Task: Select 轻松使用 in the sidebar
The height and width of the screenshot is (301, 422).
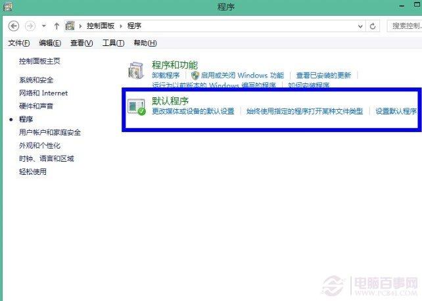Action: coord(33,172)
